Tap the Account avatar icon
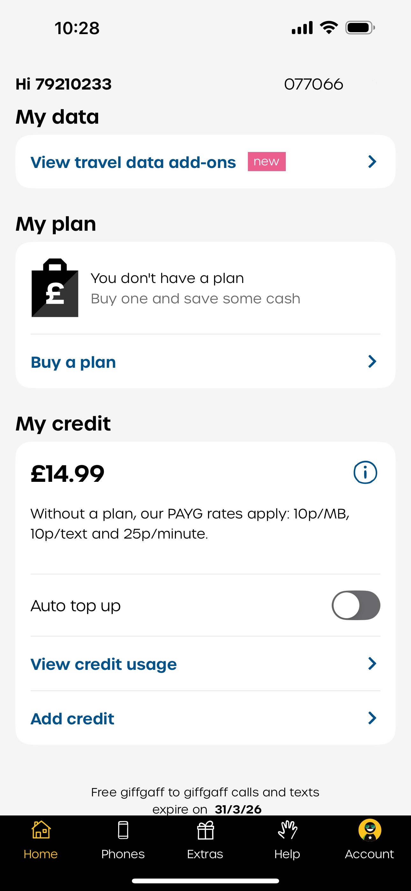 (370, 830)
